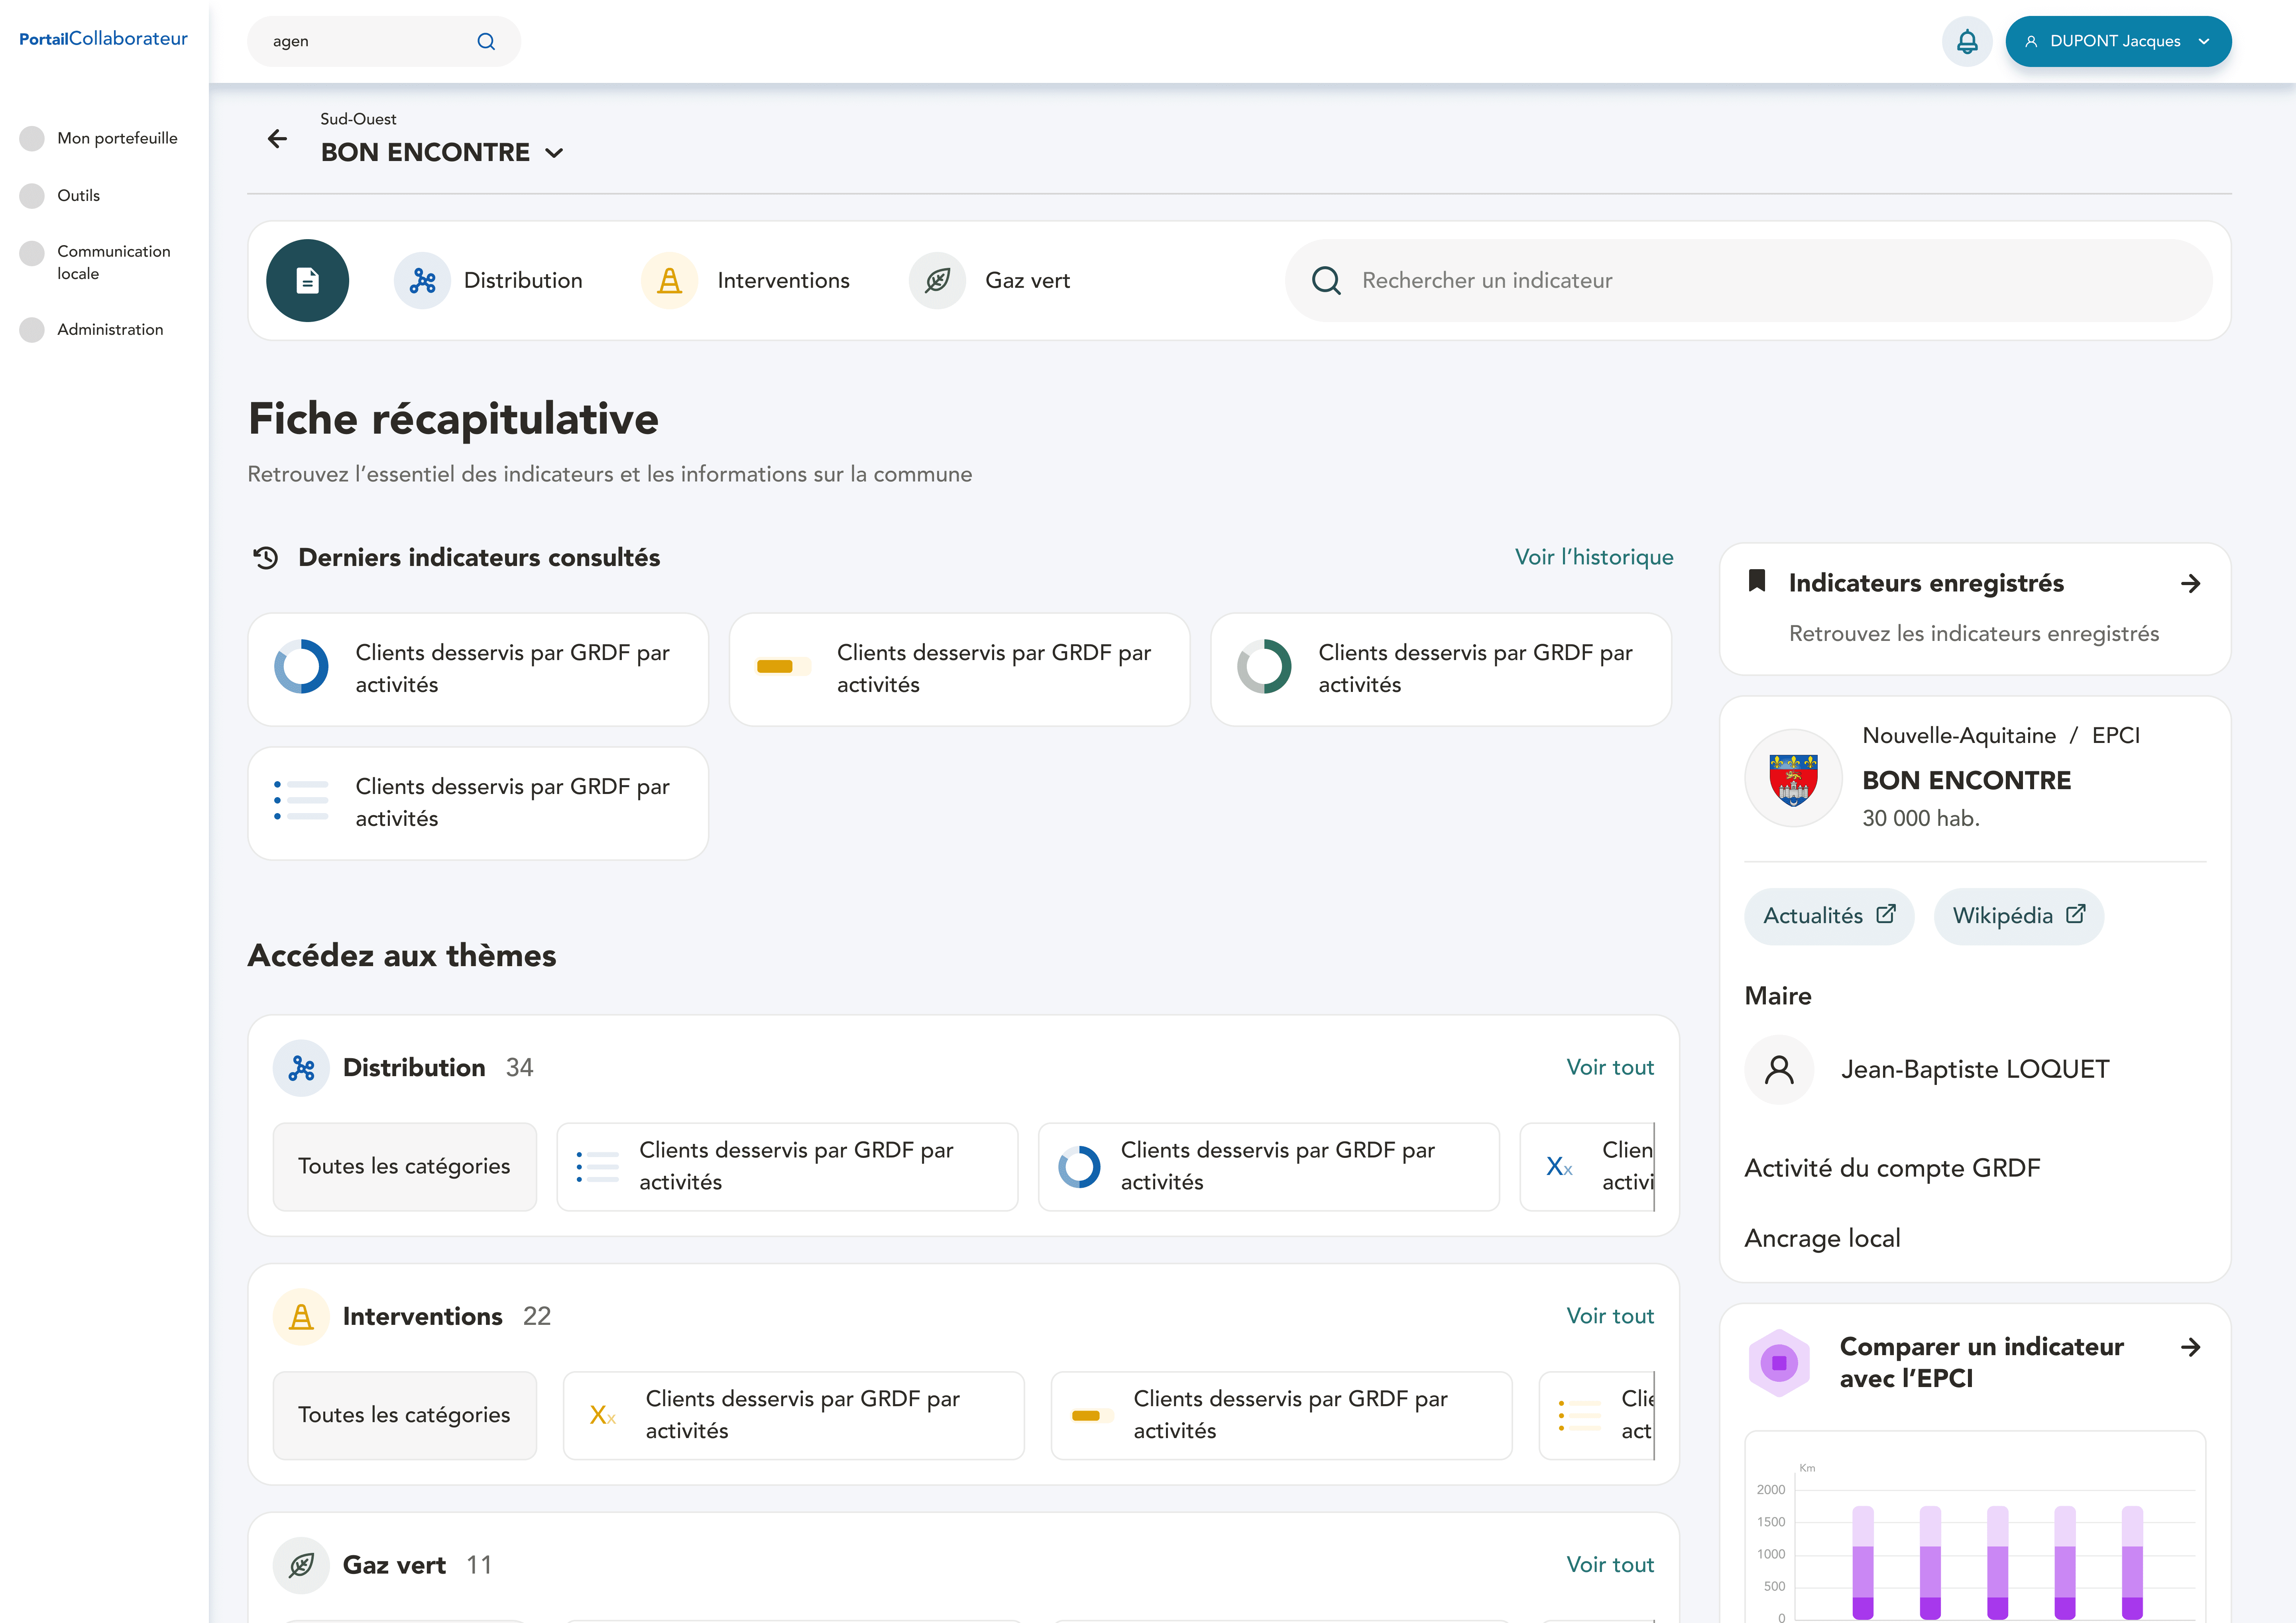The height and width of the screenshot is (1623, 2296).
Task: Open the summary sheet document icon
Action: pos(307,280)
